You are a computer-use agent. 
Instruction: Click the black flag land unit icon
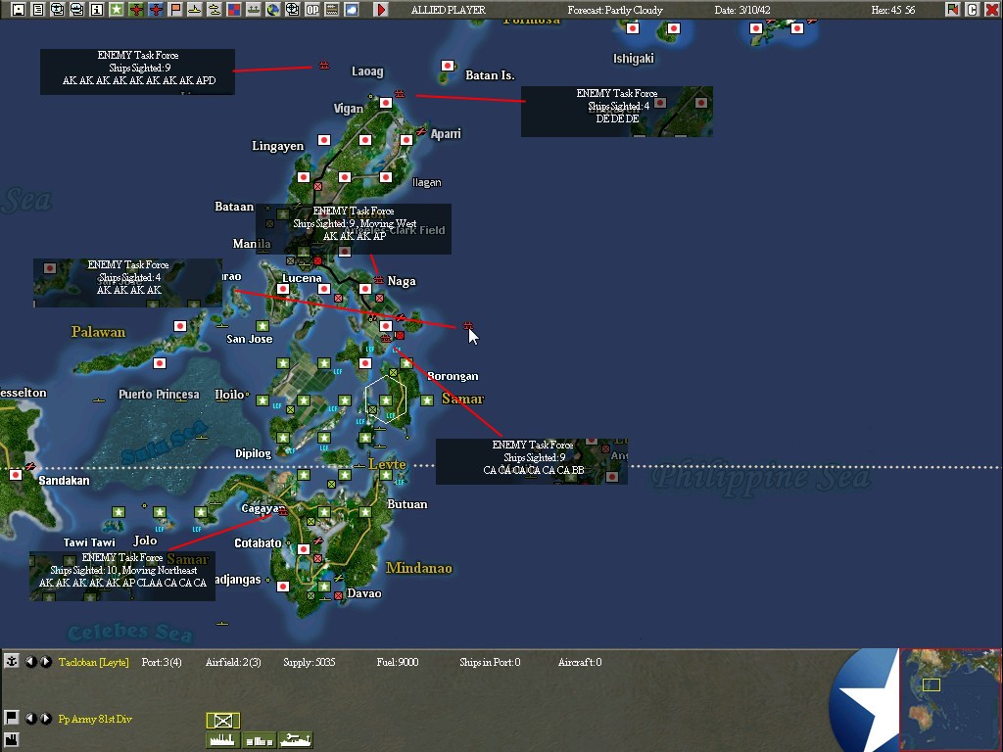pos(12,718)
